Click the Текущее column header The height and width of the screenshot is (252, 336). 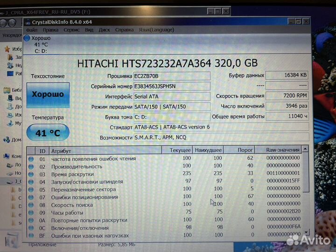coord(177,150)
